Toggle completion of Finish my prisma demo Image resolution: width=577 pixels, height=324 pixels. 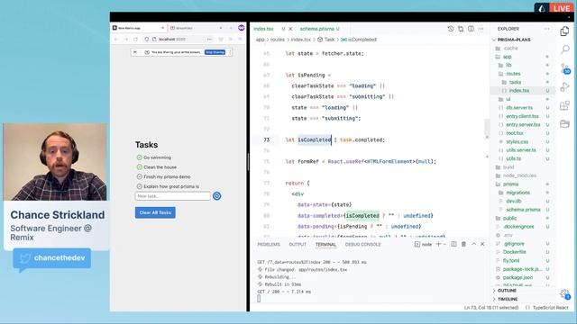139,176
